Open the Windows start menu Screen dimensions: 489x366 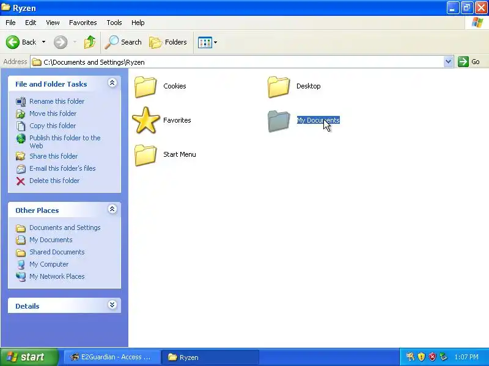pos(29,357)
